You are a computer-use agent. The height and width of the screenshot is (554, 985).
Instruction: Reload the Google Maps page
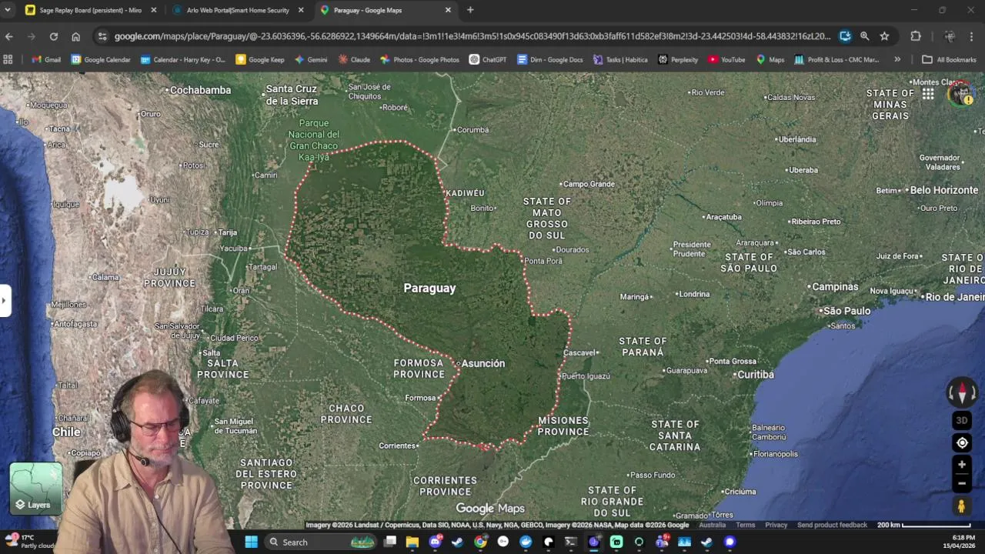[x=53, y=36]
